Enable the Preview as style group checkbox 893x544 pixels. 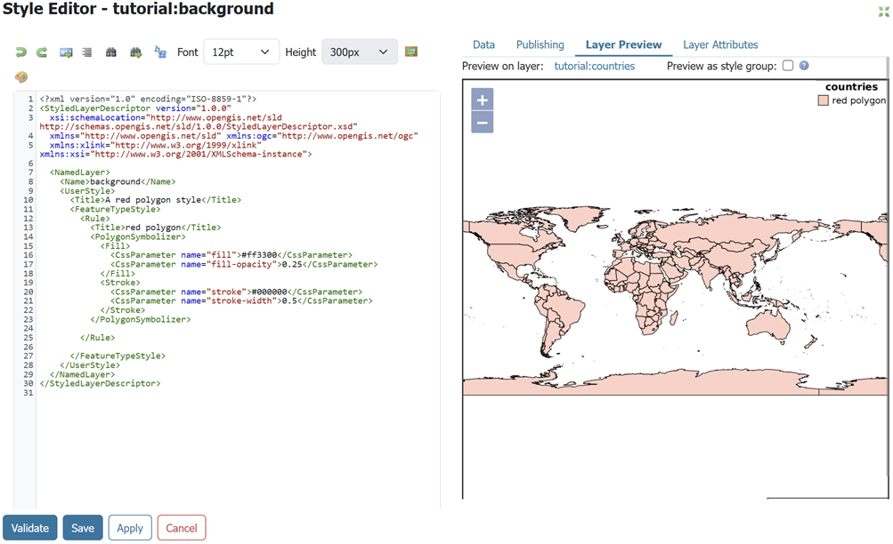tap(787, 66)
